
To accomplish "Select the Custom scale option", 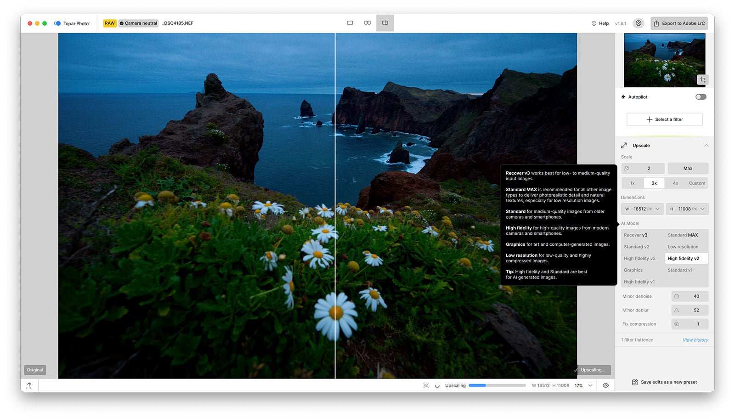I will (x=697, y=183).
